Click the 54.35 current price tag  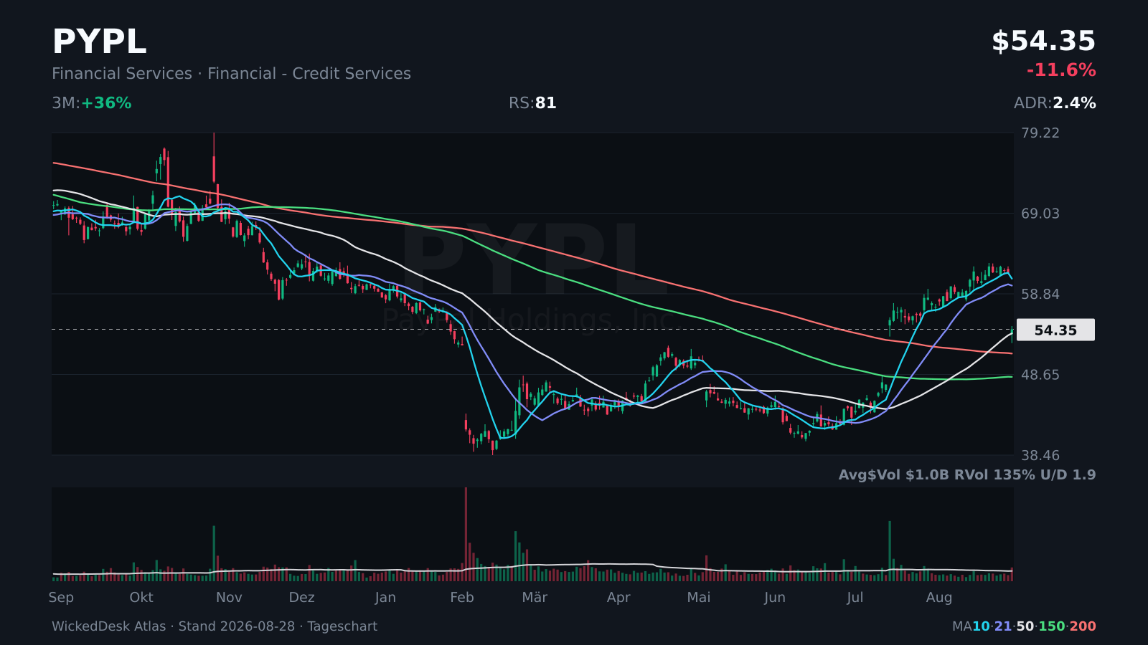(x=1055, y=330)
